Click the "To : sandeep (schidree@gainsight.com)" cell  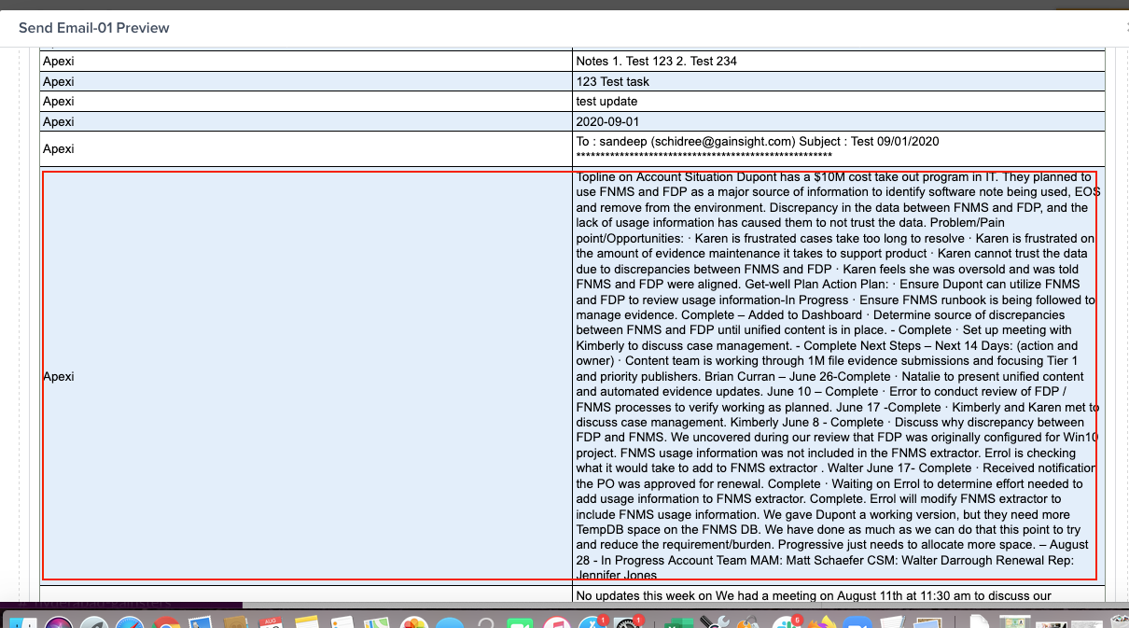[839, 148]
